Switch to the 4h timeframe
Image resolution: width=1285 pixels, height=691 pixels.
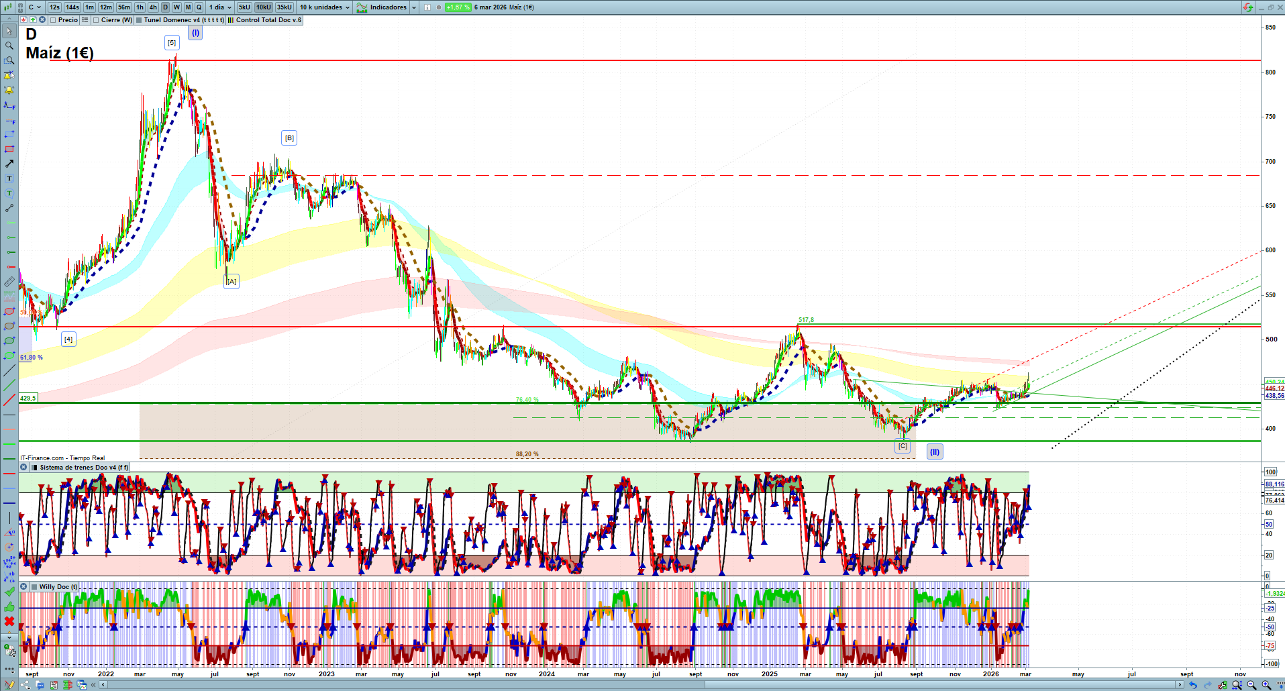pyautogui.click(x=153, y=7)
